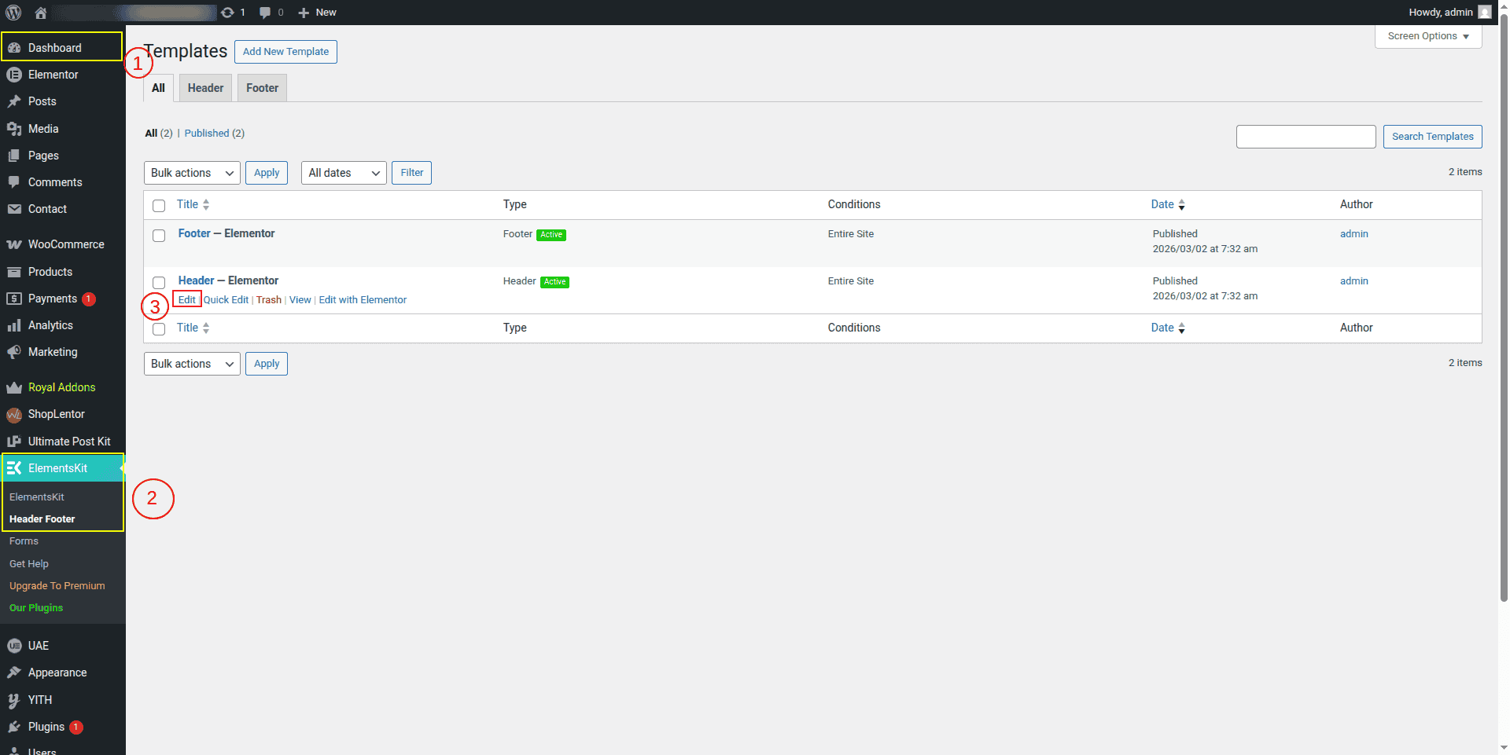Expand the Screen Options panel
Image resolution: width=1510 pixels, height=755 pixels.
[x=1427, y=36]
